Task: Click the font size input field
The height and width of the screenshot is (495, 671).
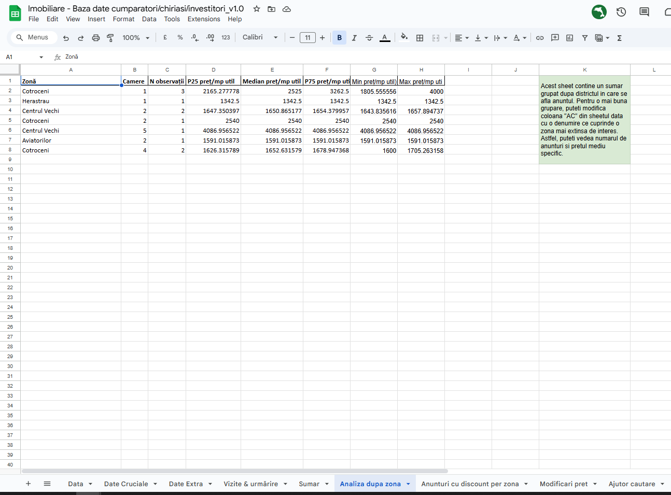Action: tap(307, 38)
